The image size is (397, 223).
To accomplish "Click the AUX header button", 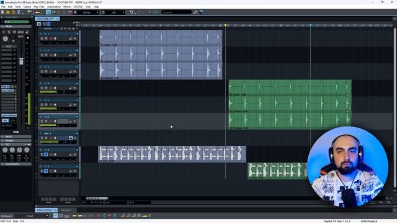I will click(8, 46).
